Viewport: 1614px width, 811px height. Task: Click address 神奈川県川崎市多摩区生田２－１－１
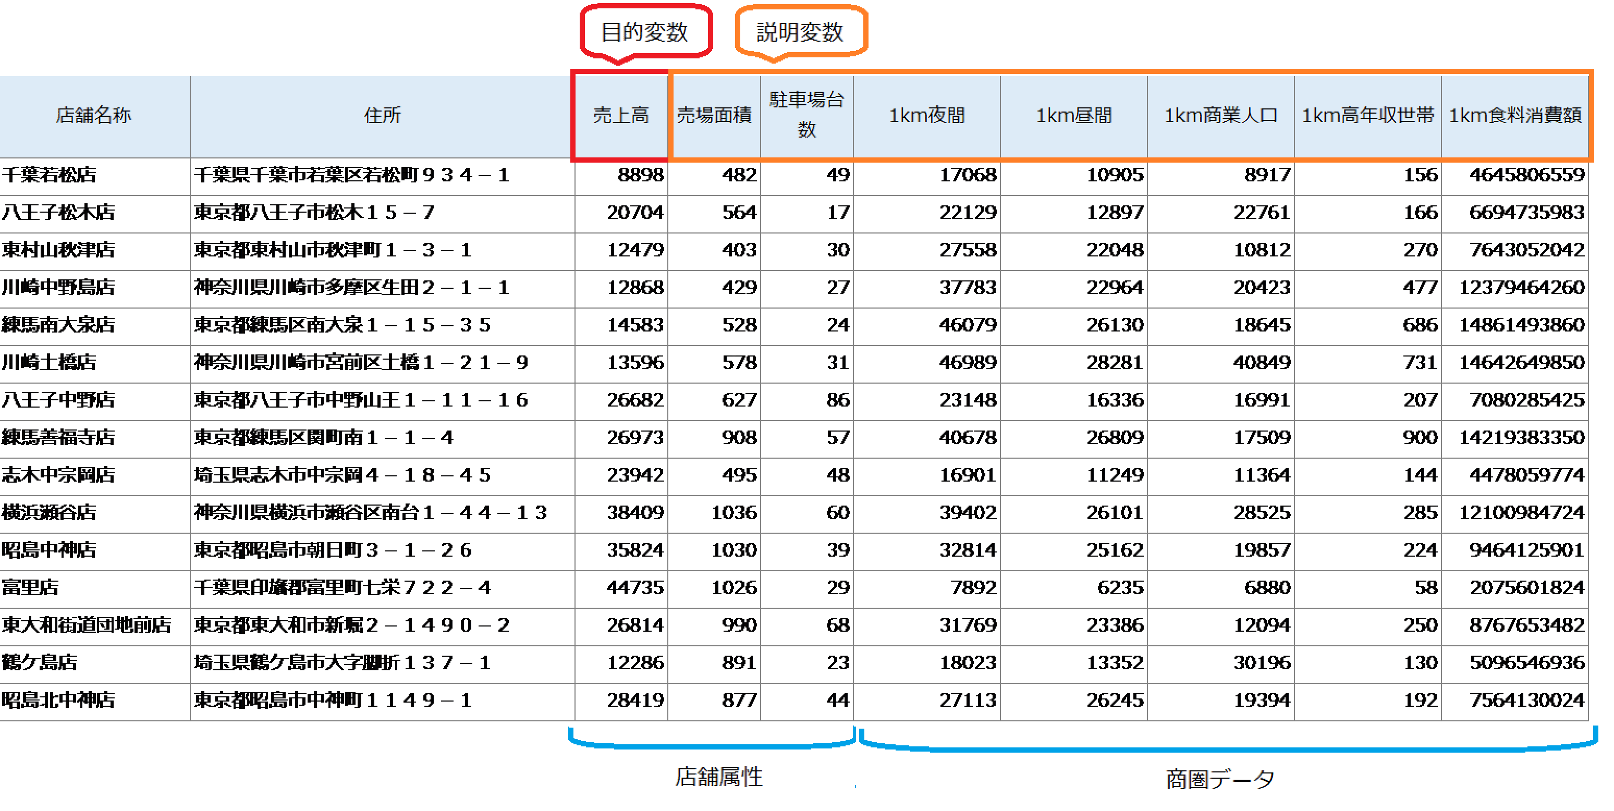tap(351, 288)
